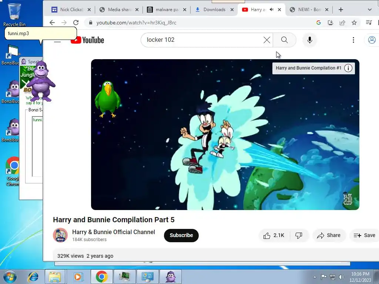This screenshot has height=284, width=379.
Task: Click the task manager monitor taskbar icon
Action: (x=124, y=277)
